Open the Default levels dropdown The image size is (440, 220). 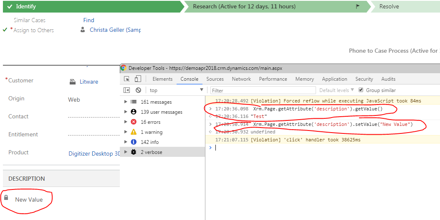(337, 90)
